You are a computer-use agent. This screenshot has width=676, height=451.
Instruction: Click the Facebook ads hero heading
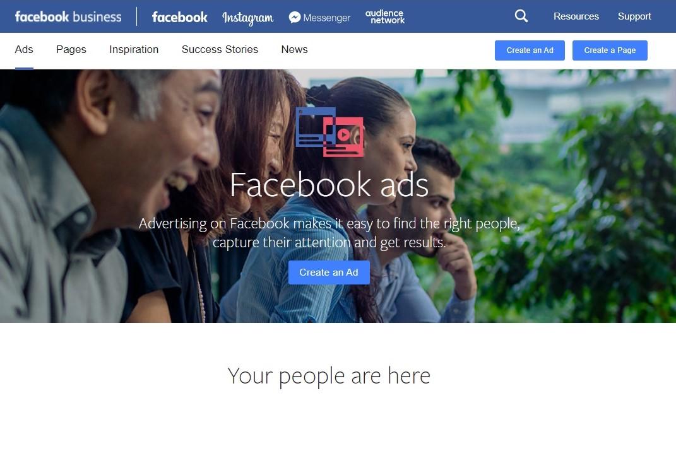pyautogui.click(x=329, y=185)
